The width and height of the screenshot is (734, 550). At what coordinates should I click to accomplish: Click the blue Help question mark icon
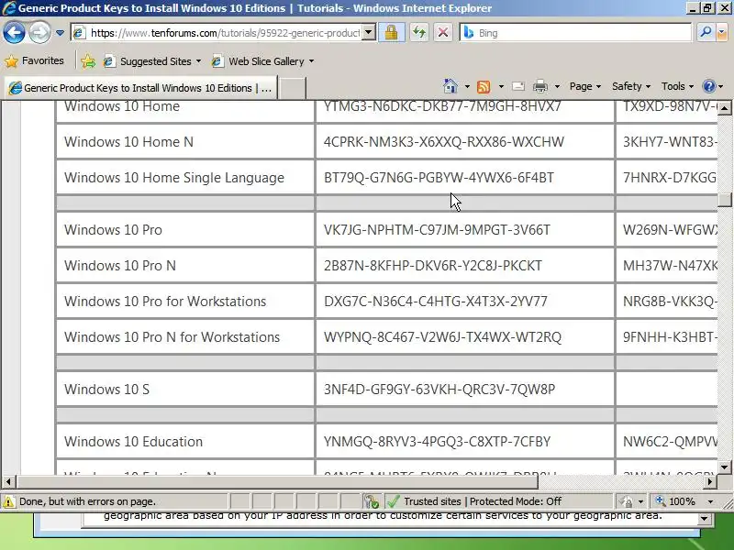pyautogui.click(x=708, y=86)
